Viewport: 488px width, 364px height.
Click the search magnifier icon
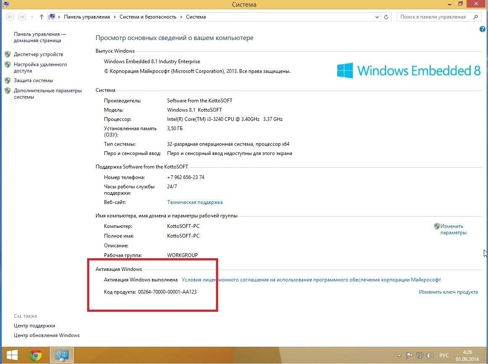coord(475,17)
